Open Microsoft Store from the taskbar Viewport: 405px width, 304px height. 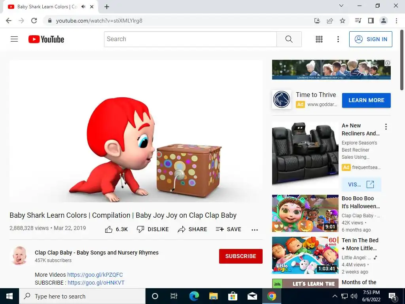point(233,296)
